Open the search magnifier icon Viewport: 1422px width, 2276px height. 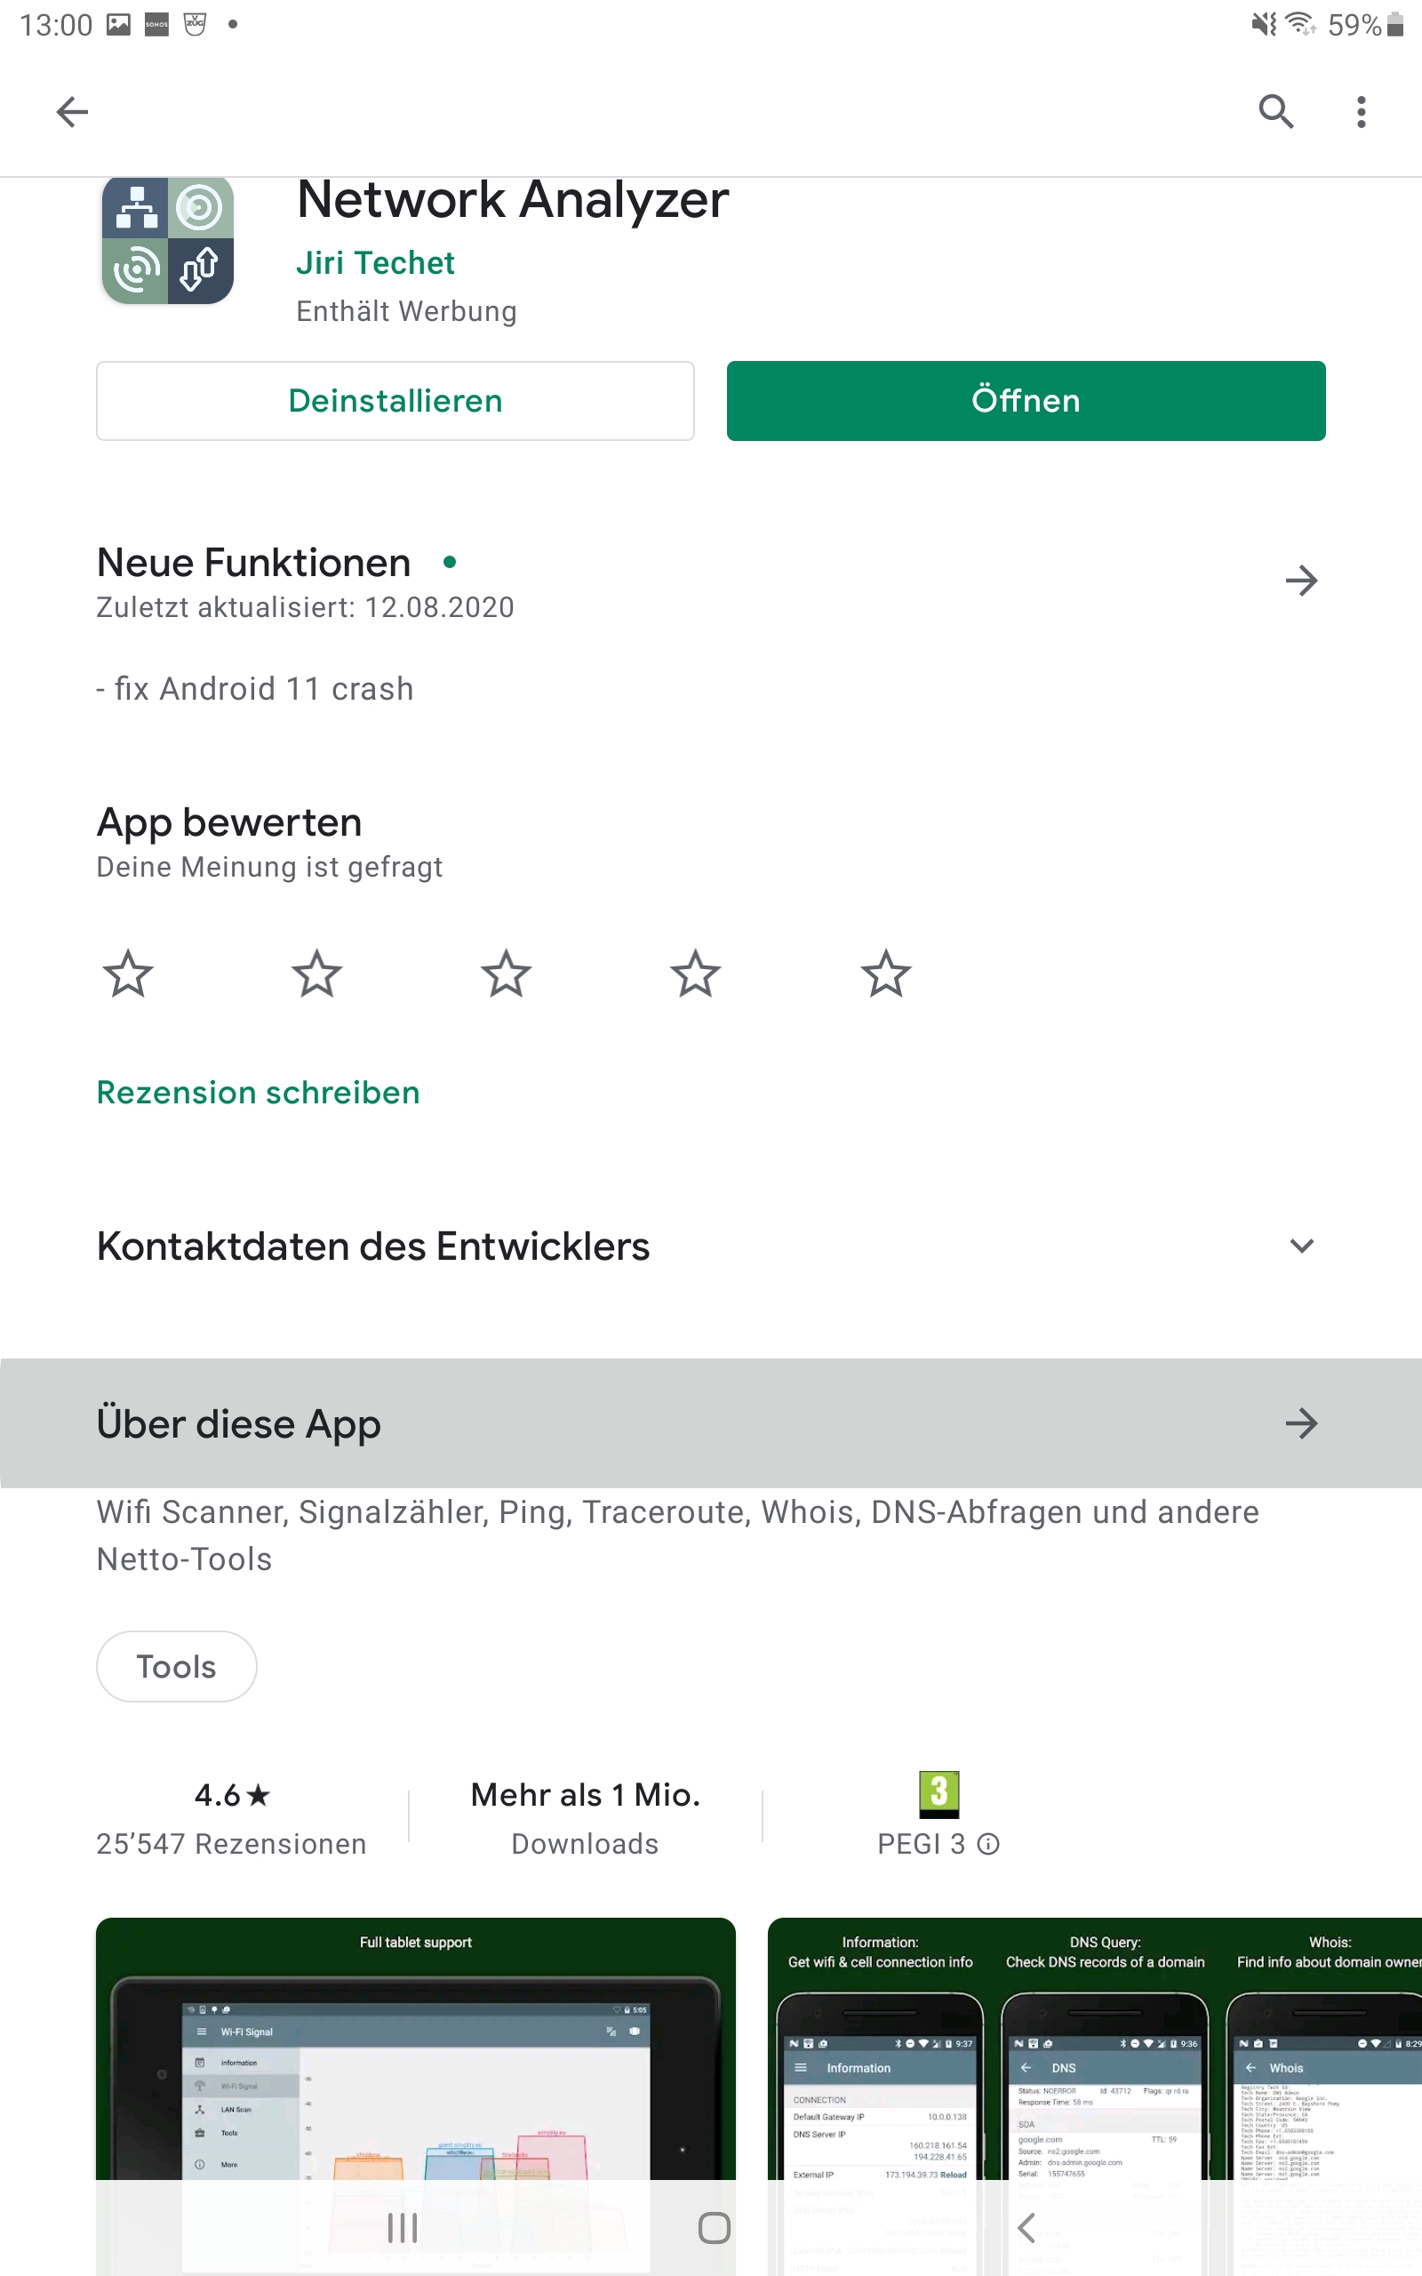click(1275, 112)
